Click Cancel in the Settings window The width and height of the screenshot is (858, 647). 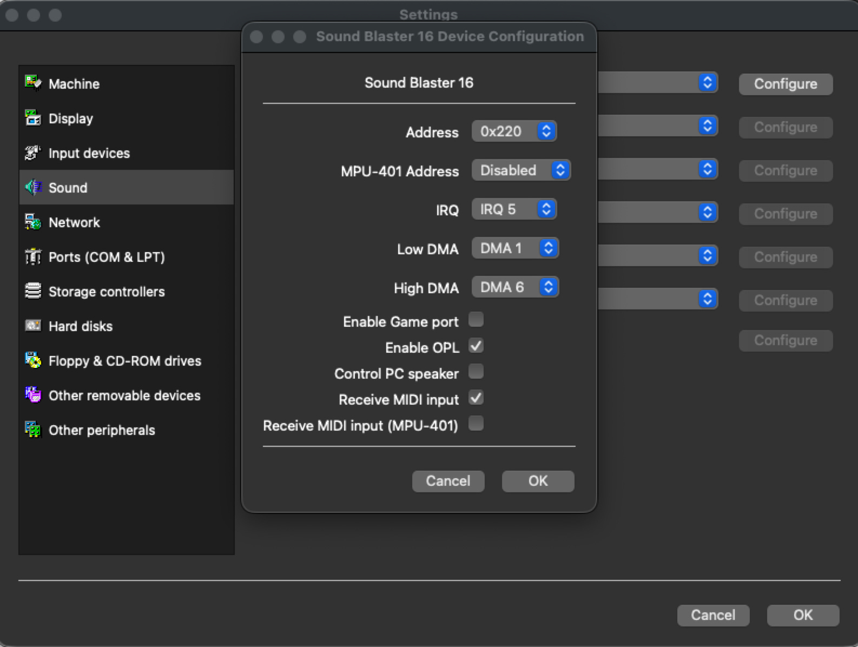coord(713,615)
